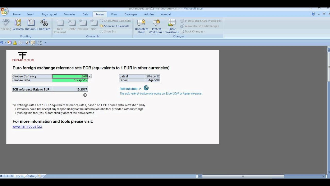Go to Previous comment

(82, 25)
